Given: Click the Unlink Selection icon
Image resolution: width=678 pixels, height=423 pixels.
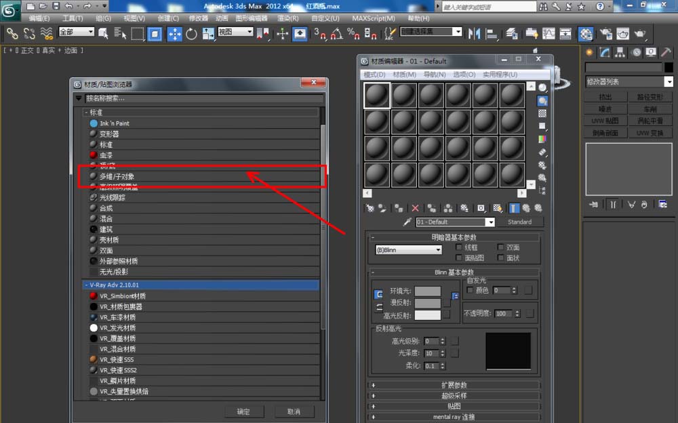Looking at the screenshot, I should point(29,34).
